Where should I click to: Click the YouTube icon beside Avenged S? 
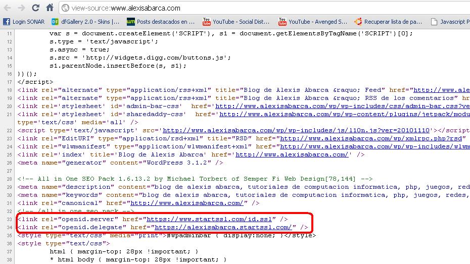[282, 22]
